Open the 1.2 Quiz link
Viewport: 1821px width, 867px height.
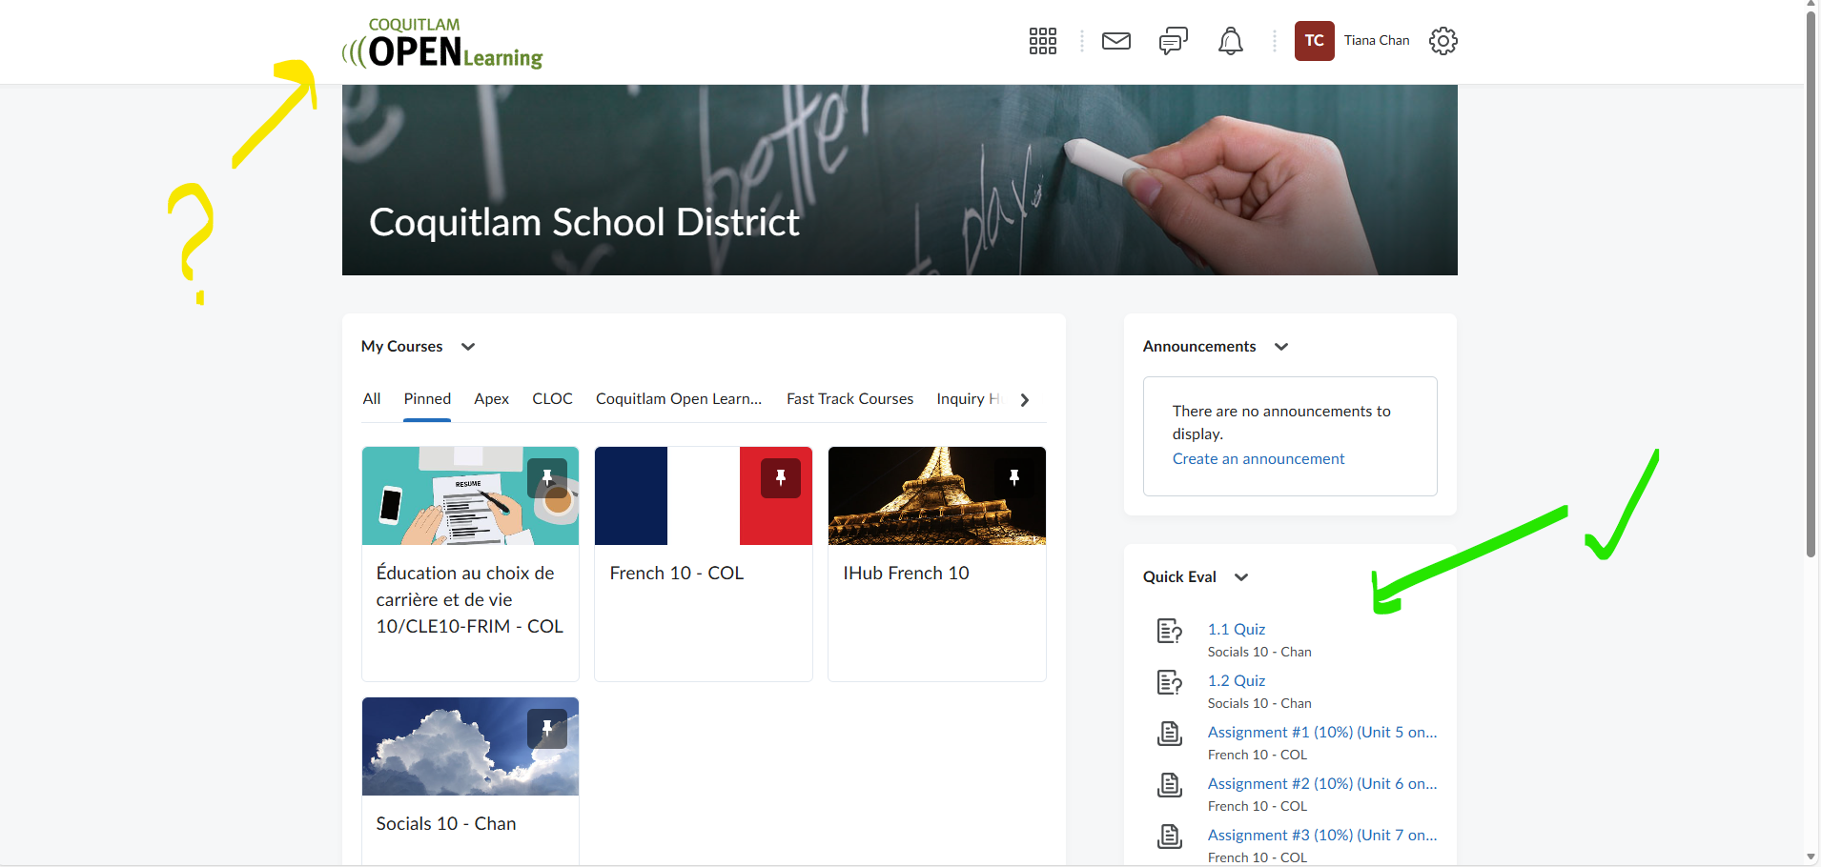1237,681
